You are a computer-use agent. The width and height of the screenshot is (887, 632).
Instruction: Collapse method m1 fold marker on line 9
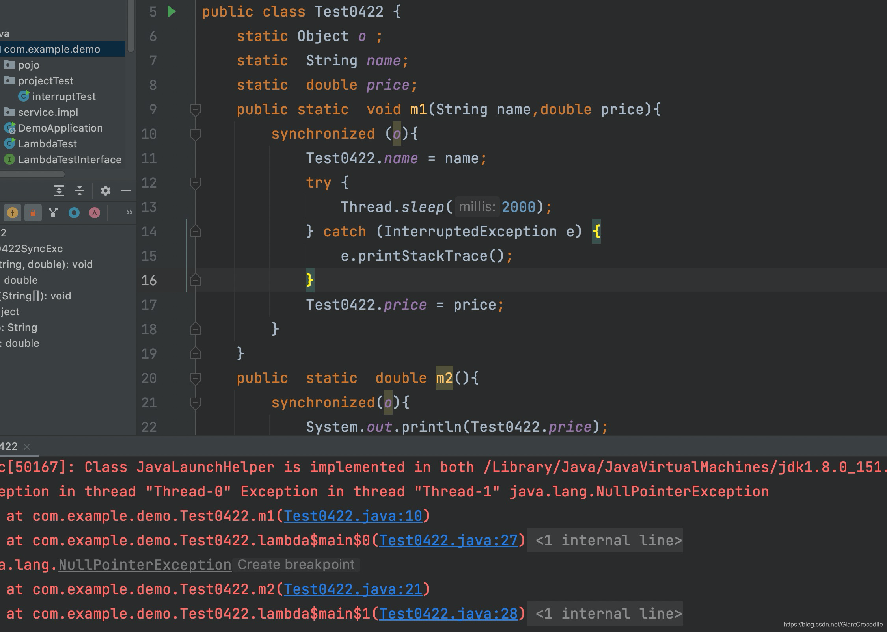pyautogui.click(x=196, y=110)
